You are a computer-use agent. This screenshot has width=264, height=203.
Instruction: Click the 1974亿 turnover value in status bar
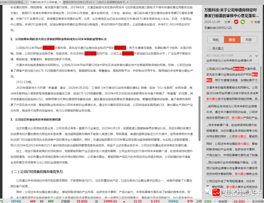pos(16,201)
